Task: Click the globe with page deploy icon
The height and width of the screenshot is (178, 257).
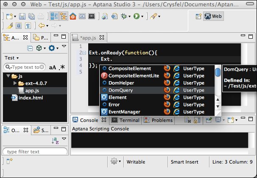Action: (x=105, y=16)
